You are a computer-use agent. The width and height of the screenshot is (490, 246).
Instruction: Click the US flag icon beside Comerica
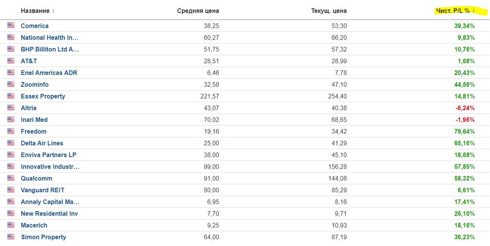point(11,25)
